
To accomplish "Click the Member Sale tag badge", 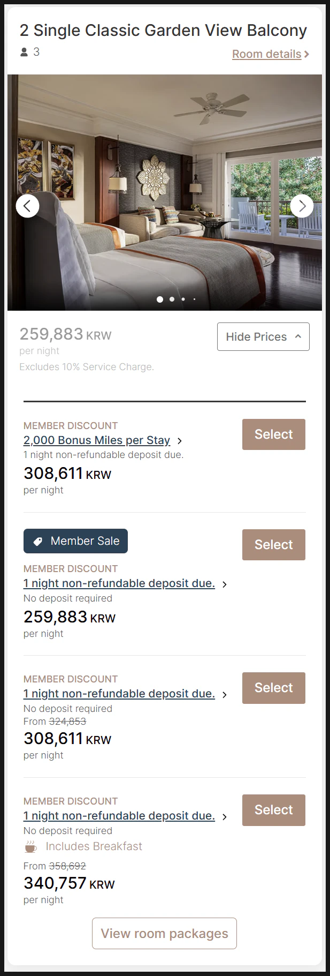I will coord(75,541).
